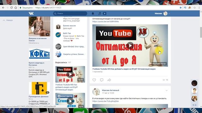Open top chat contact avatar in right sidebar
This screenshot has height=113, width=202.
tap(194, 83)
